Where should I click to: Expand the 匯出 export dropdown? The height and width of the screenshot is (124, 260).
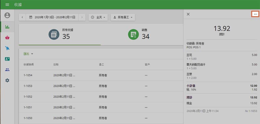pyautogui.click(x=28, y=54)
